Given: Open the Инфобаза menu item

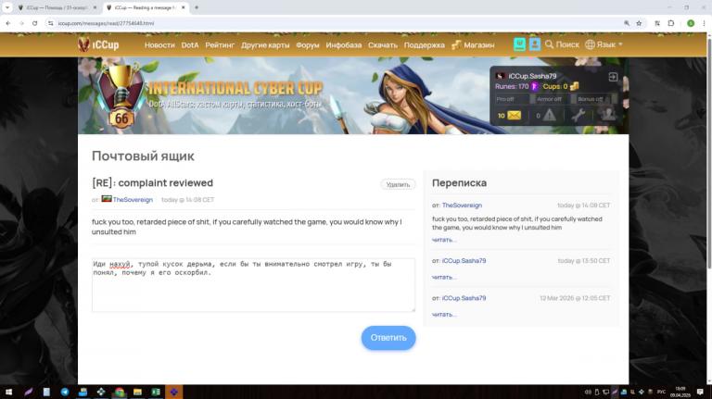Looking at the screenshot, I should 344,44.
